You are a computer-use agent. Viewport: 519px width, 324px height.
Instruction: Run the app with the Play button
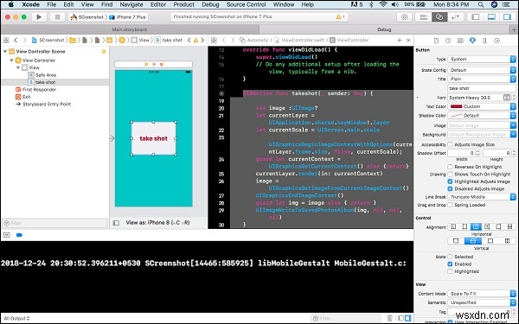click(x=39, y=17)
